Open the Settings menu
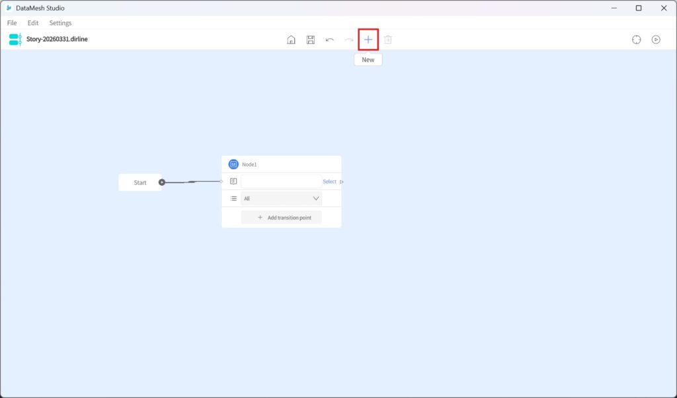Image resolution: width=677 pixels, height=398 pixels. pos(60,23)
